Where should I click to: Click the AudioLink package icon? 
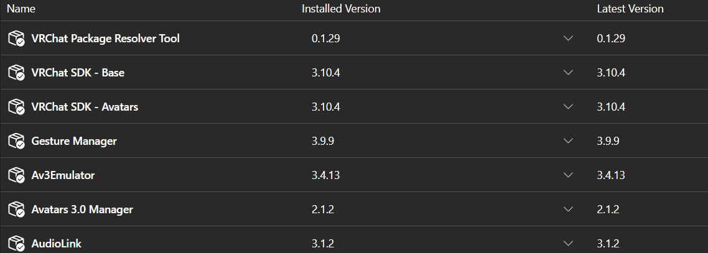tap(16, 244)
